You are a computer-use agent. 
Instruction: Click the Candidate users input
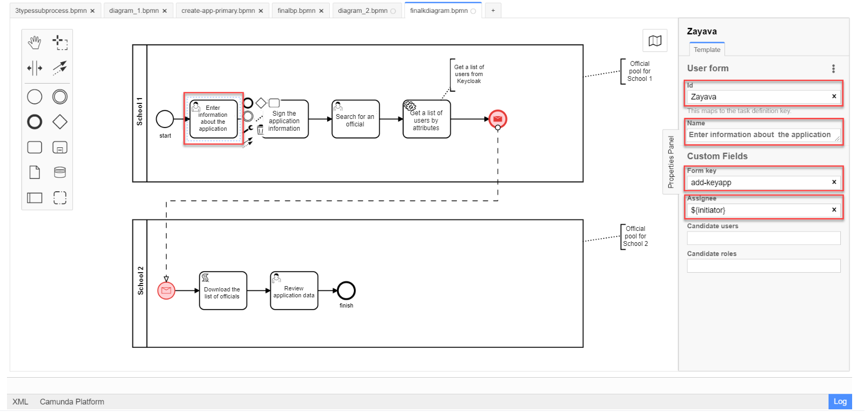pos(764,238)
